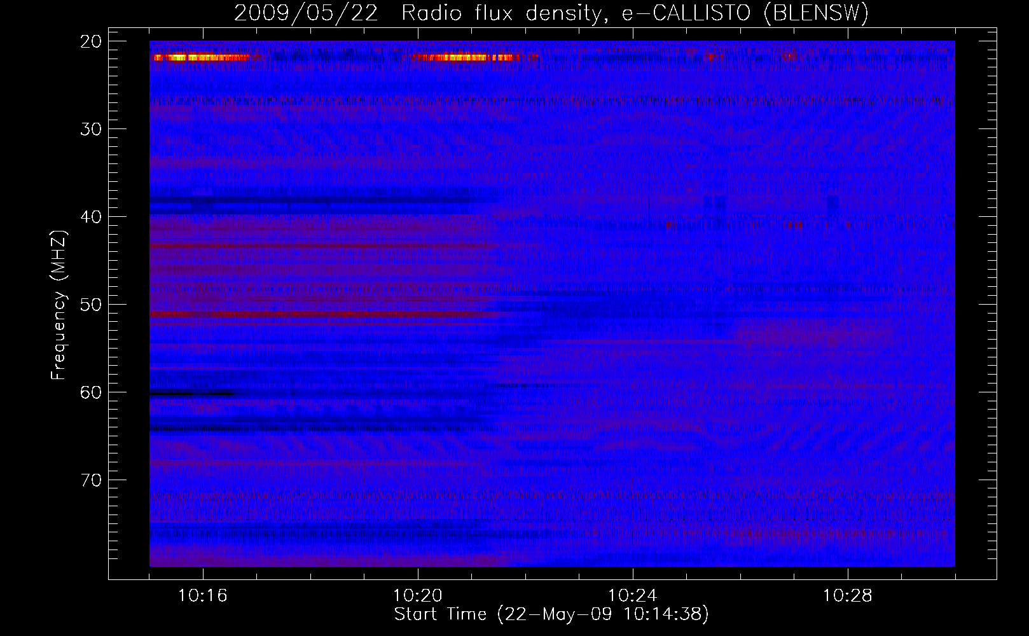Click the black line segment at 60 MHz
The width and height of the screenshot is (1029, 636).
pyautogui.click(x=191, y=394)
